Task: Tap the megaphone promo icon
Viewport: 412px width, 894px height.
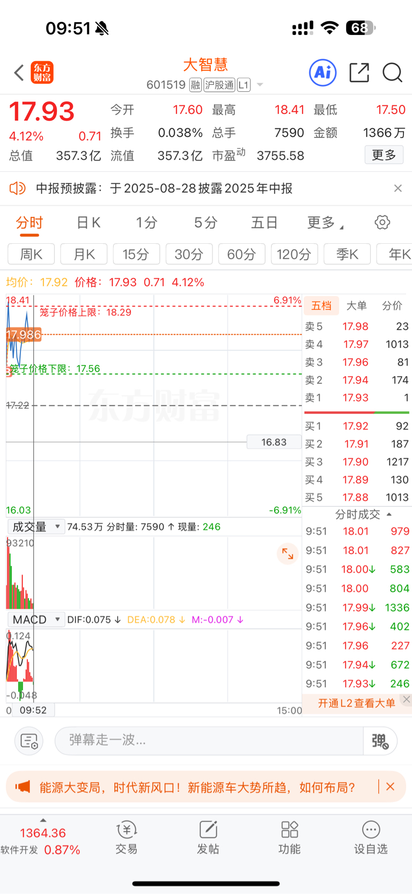Action: pyautogui.click(x=23, y=787)
